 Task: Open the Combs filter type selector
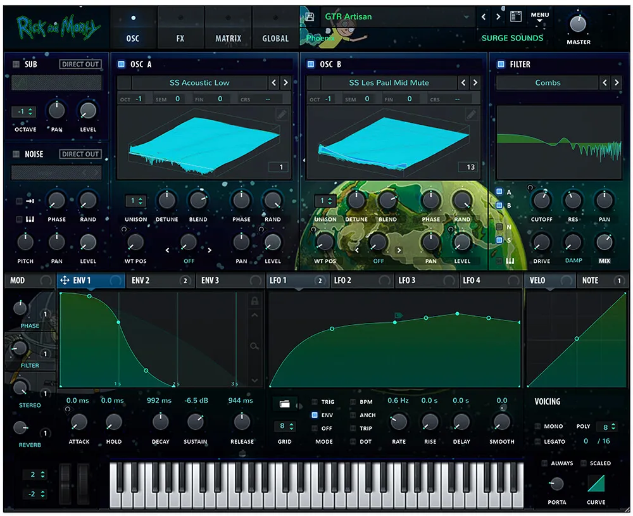[548, 83]
